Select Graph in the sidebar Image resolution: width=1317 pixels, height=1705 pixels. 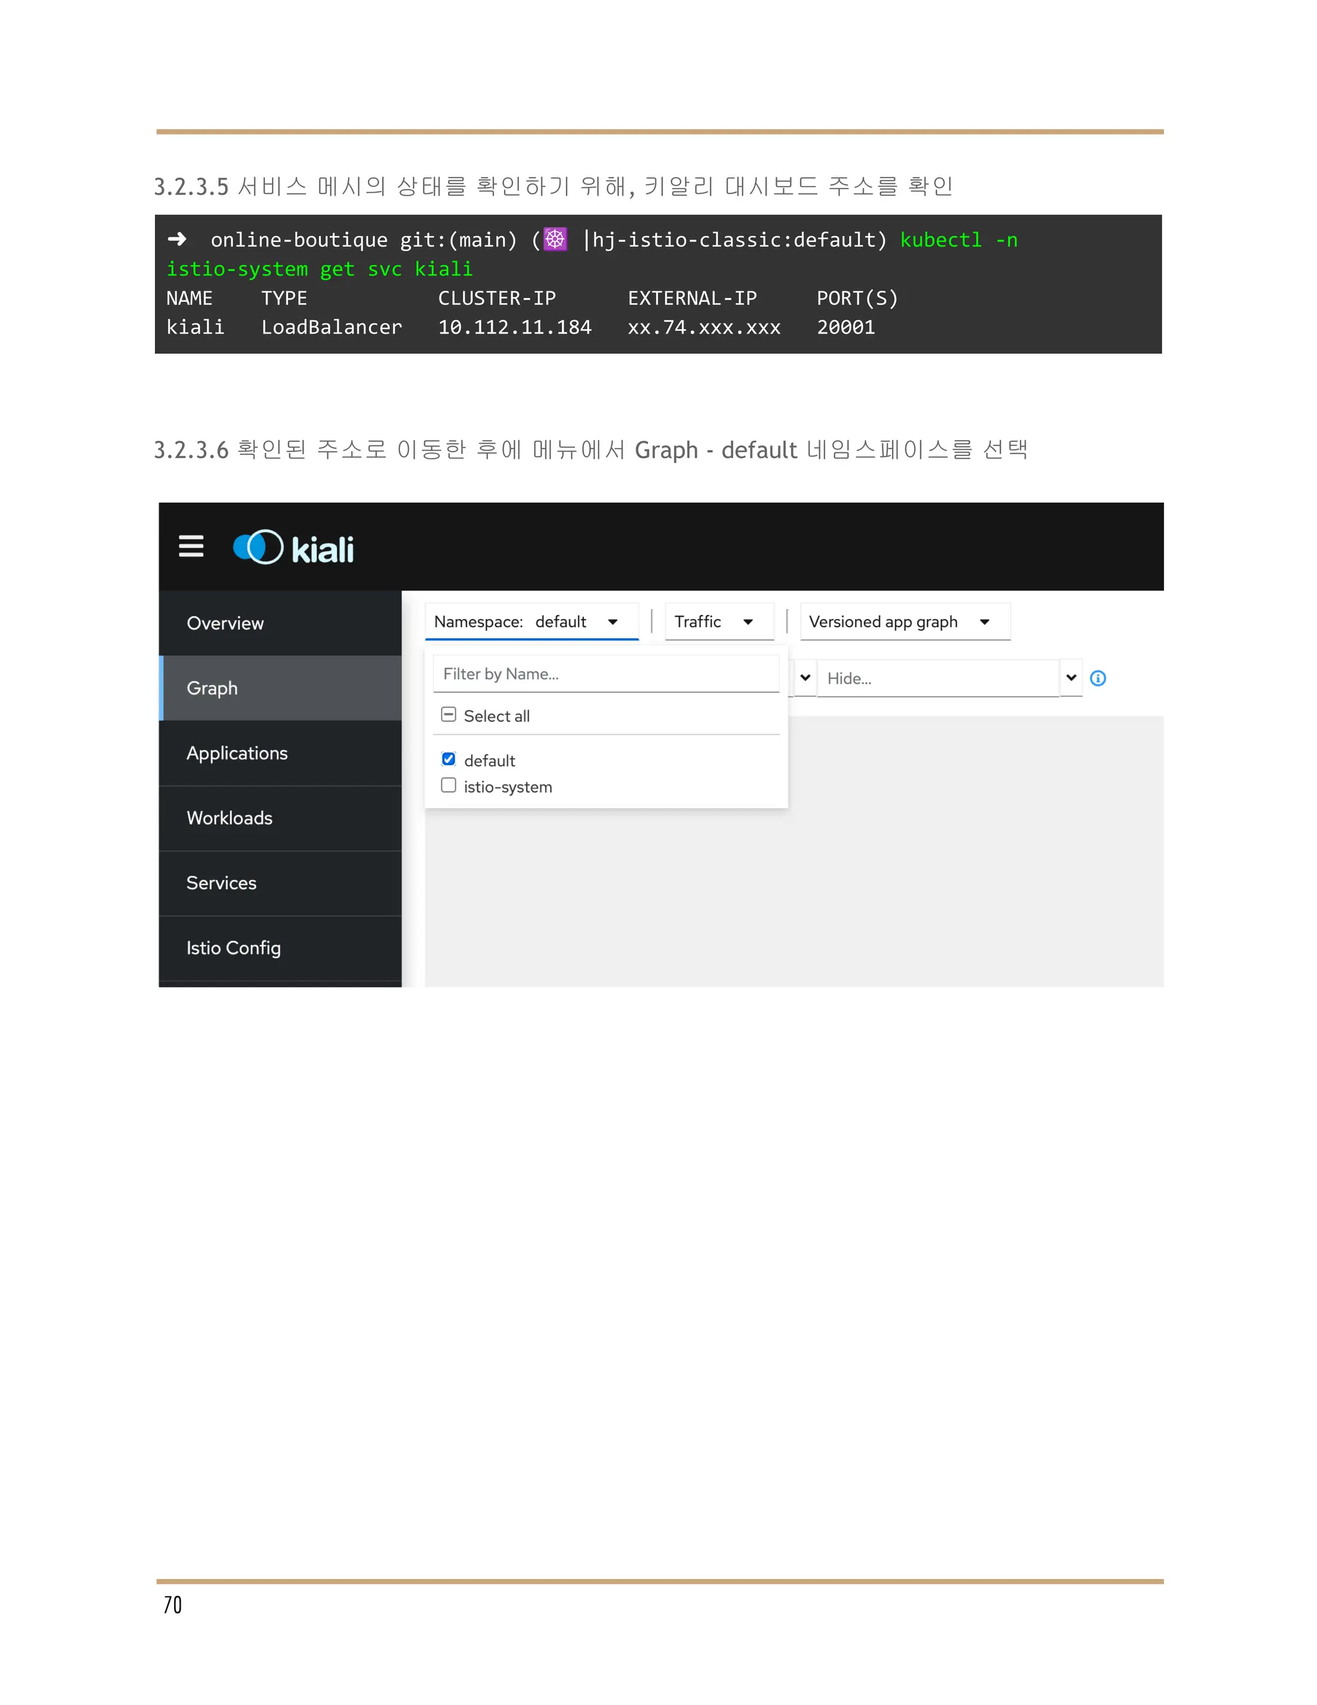coord(280,688)
